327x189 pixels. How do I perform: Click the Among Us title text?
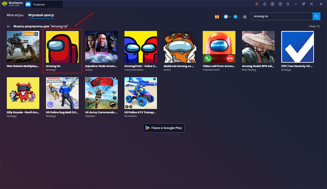pos(53,66)
